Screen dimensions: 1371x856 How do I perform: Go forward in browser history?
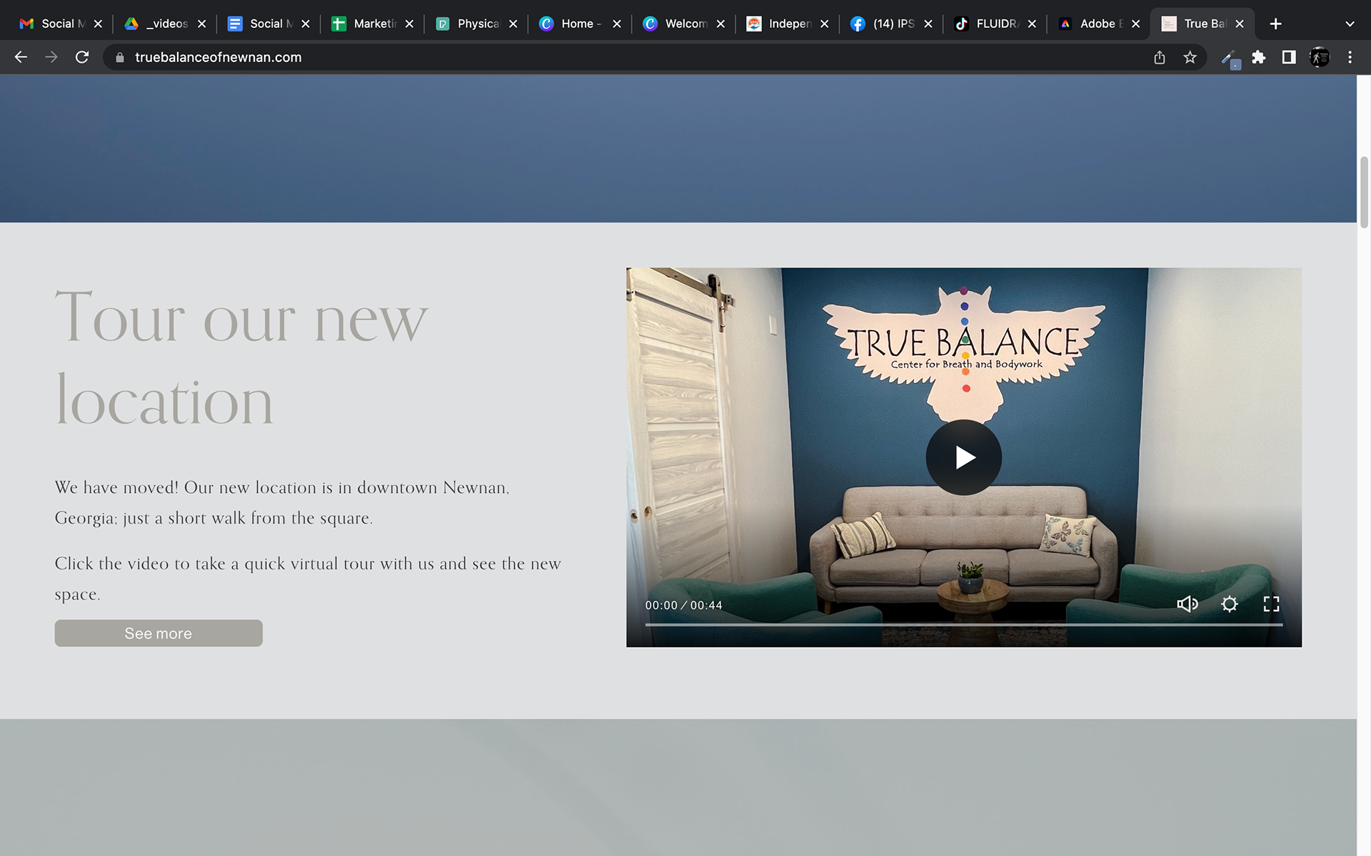pyautogui.click(x=51, y=57)
